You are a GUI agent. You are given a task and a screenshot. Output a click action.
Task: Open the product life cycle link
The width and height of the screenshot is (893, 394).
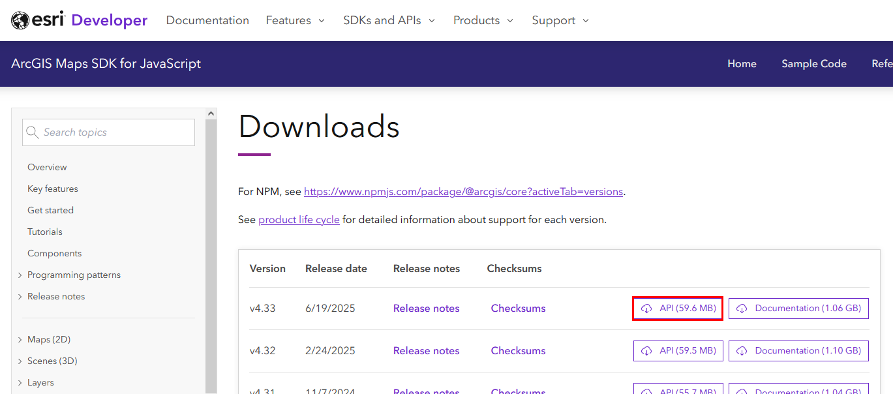tap(299, 220)
